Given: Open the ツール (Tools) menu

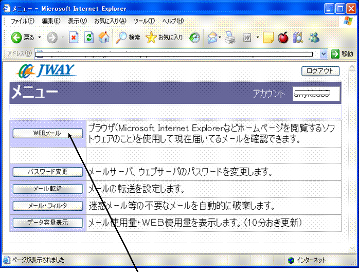Looking at the screenshot, I should tap(144, 21).
